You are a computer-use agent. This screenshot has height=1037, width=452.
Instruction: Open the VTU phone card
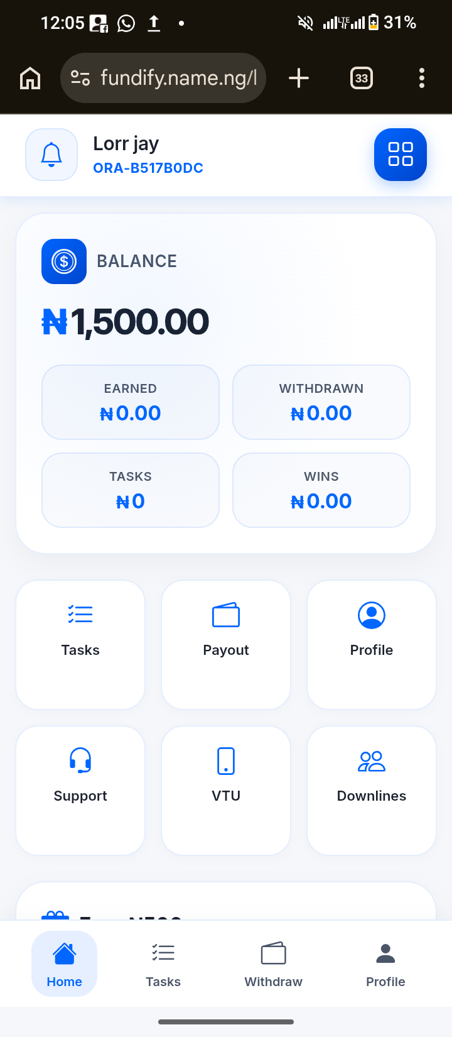pyautogui.click(x=226, y=790)
